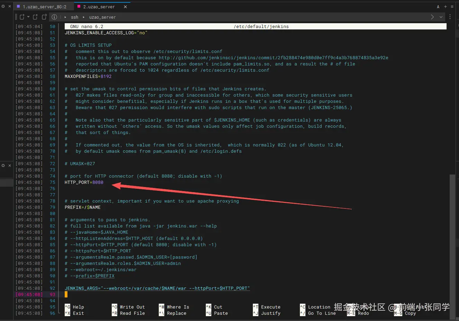
Task: Click the toolbar drag handle grip
Action: pos(16,17)
